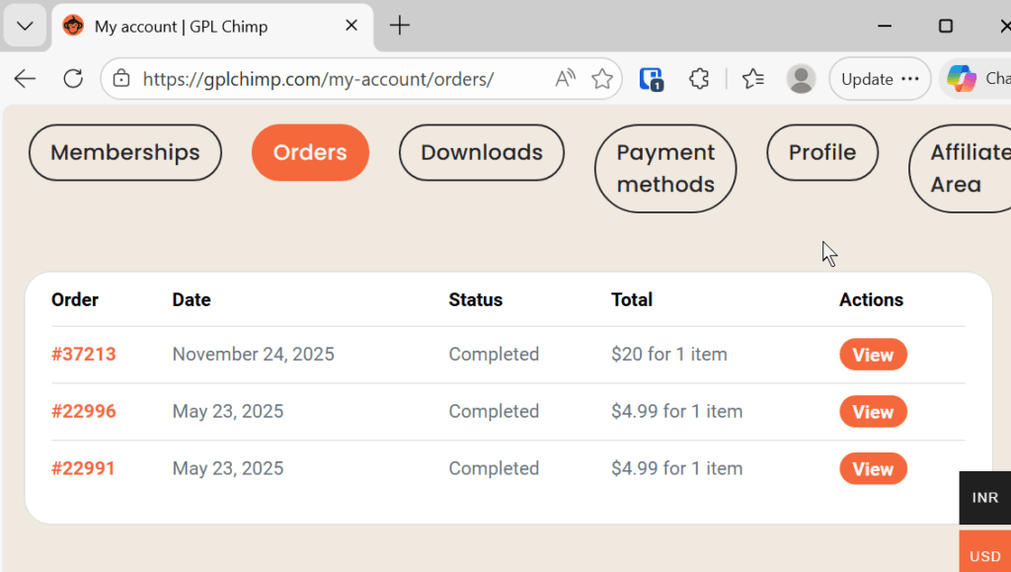Open the Update browser menu button
Viewport: 1011px width, 572px height.
[x=880, y=79]
